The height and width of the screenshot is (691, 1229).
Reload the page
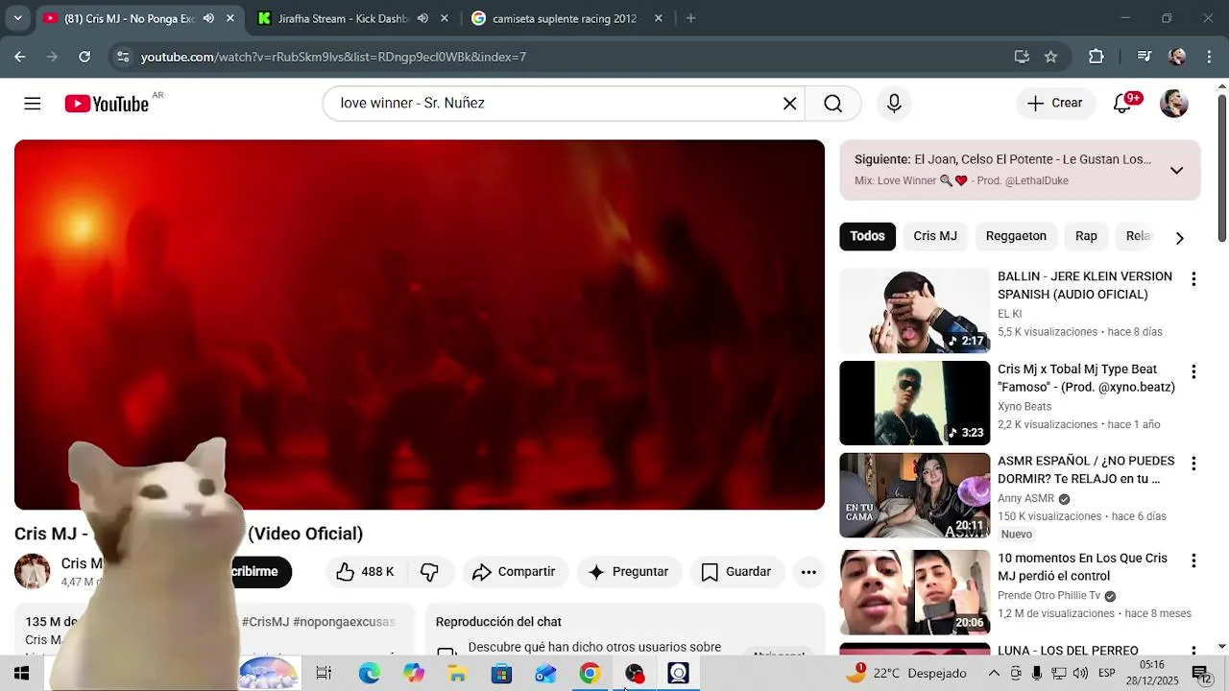(84, 57)
